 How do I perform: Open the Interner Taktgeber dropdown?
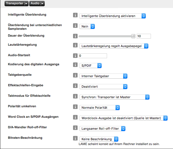tap(103, 76)
